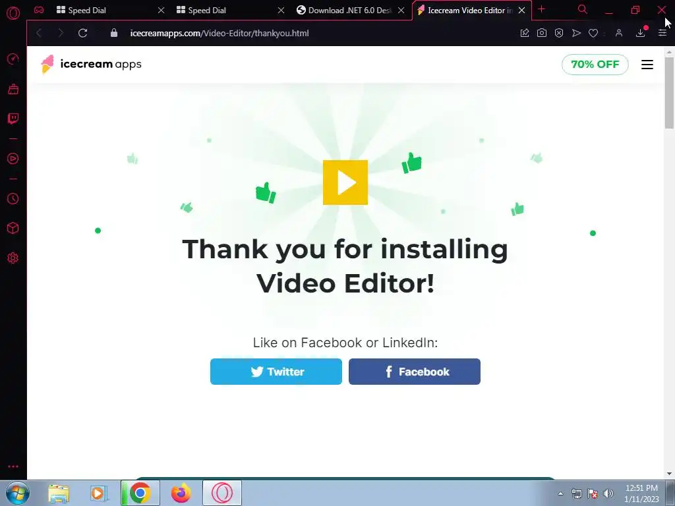Launch Windows Media Player from taskbar
The height and width of the screenshot is (506, 675).
pyautogui.click(x=98, y=493)
